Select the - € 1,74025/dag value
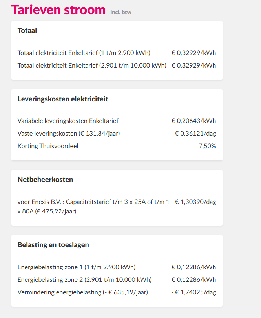This screenshot has width=261, height=318. [193, 292]
